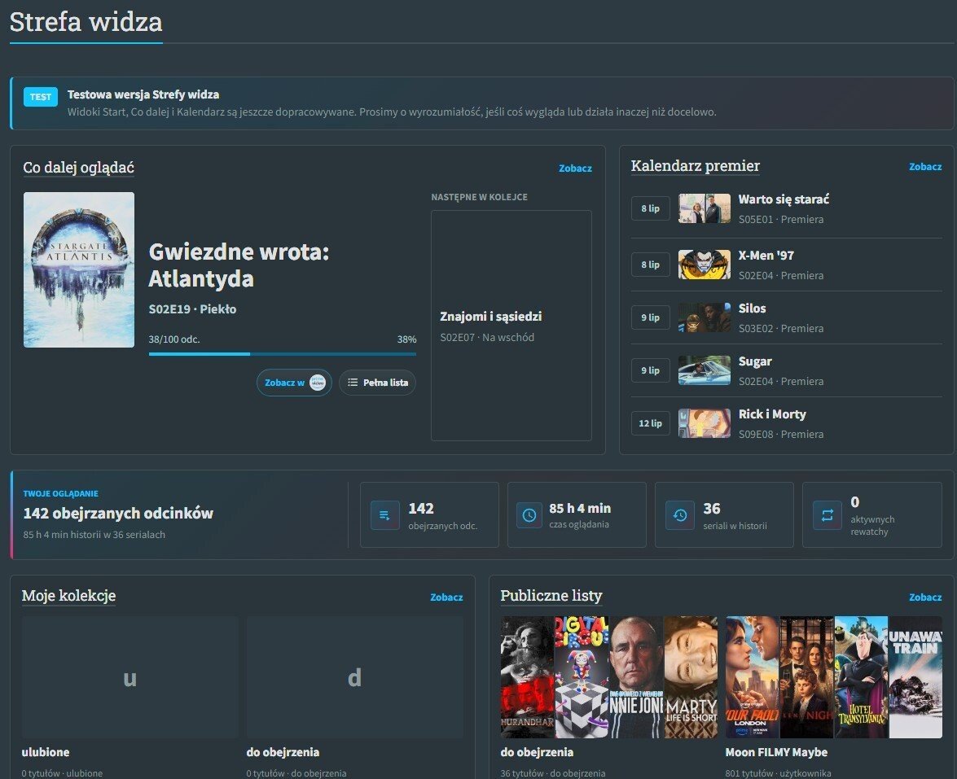Image resolution: width=957 pixels, height=779 pixels.
Task: Click the 85 h 4 min czas oglądania text
Action: (580, 515)
